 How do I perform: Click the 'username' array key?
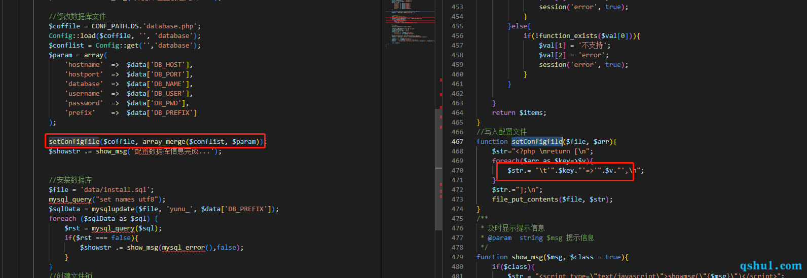[x=84, y=94]
